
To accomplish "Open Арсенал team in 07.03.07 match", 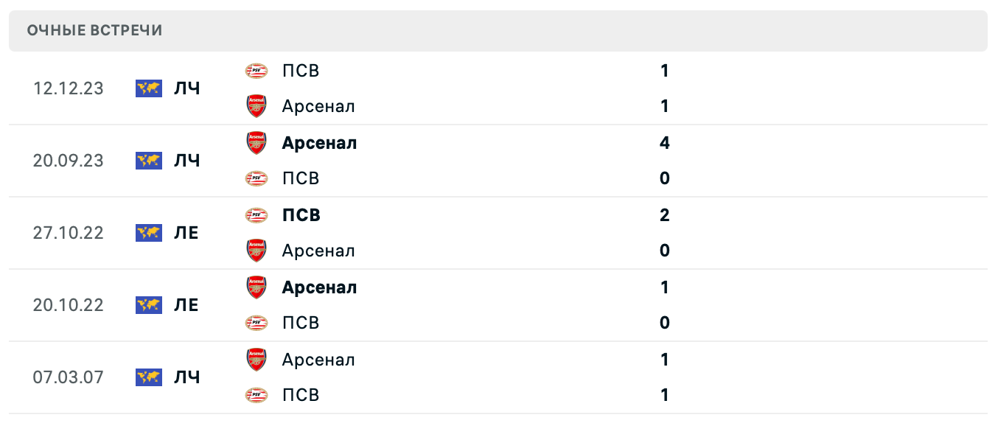I will coord(318,360).
